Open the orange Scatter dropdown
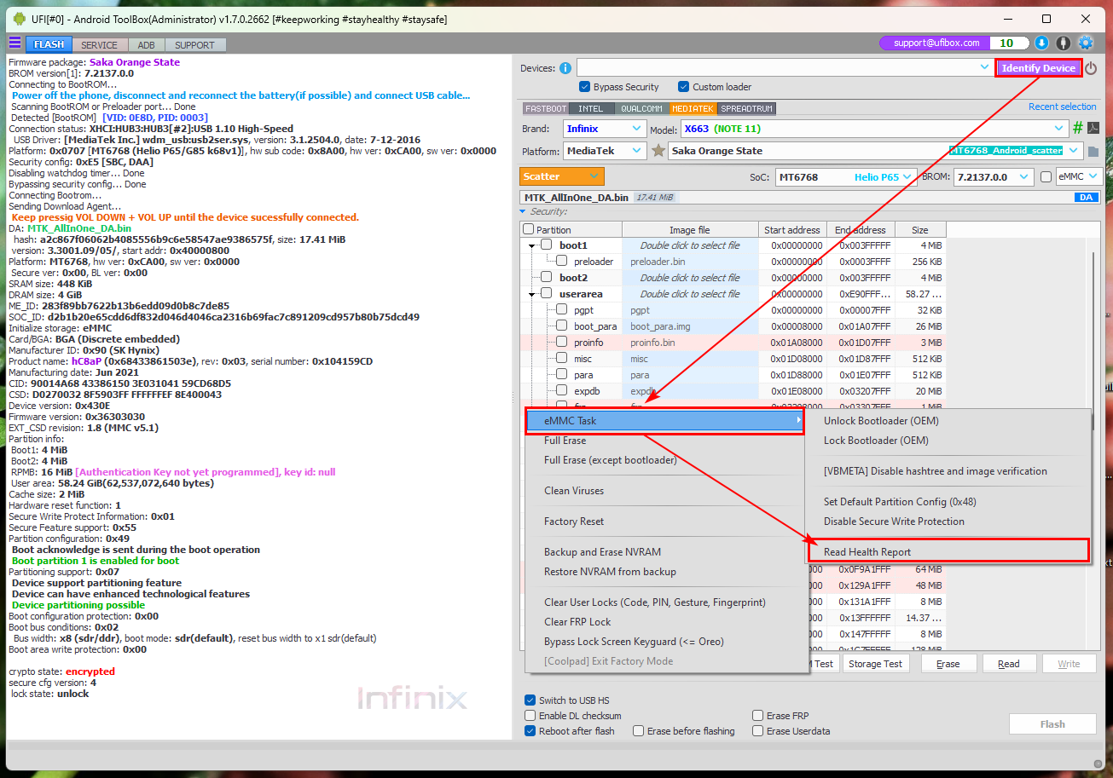This screenshot has height=778, width=1113. coord(561,176)
